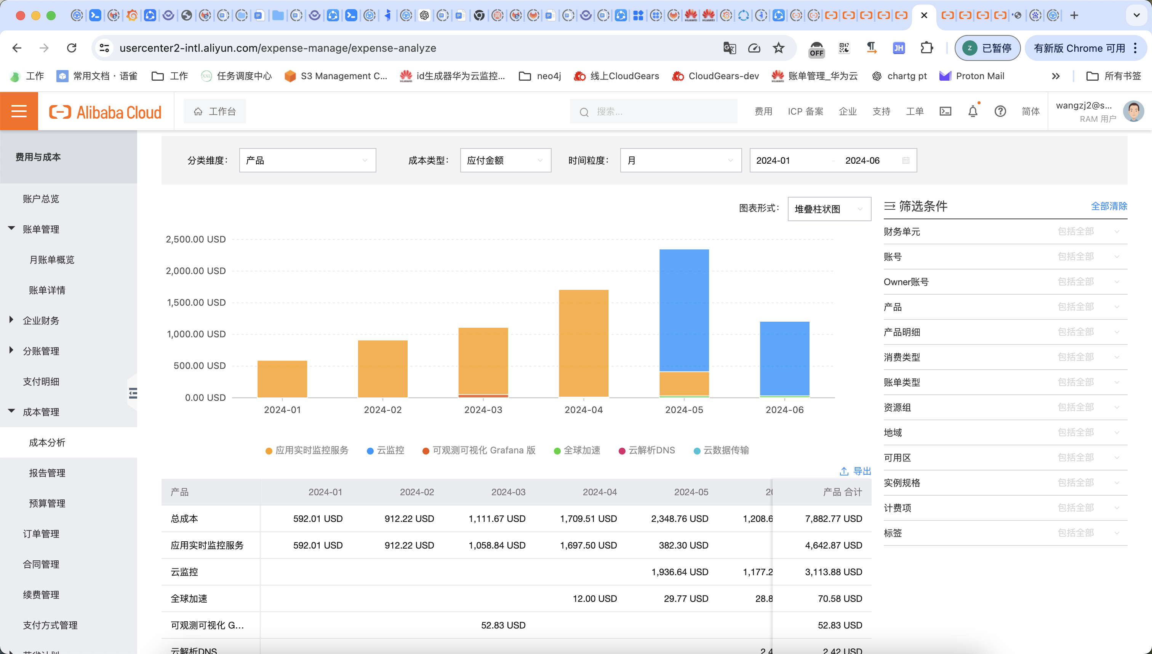Image resolution: width=1152 pixels, height=654 pixels.
Task: Switch language via 简体
Action: click(1030, 112)
